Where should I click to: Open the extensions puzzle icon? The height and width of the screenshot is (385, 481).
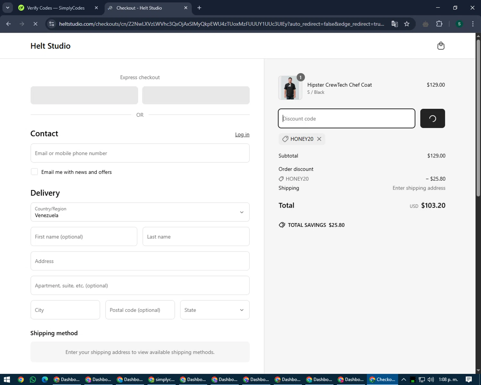[x=439, y=24]
